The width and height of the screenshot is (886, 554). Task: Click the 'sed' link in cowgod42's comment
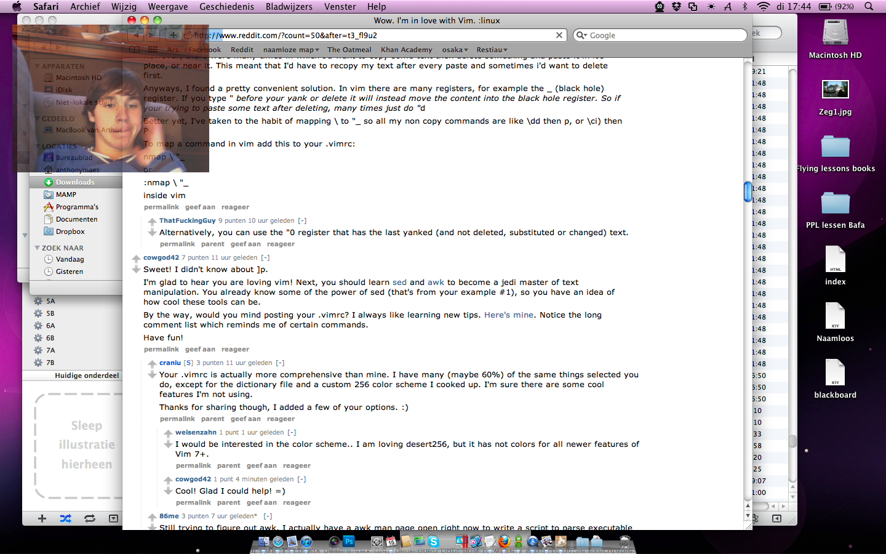tap(399, 283)
